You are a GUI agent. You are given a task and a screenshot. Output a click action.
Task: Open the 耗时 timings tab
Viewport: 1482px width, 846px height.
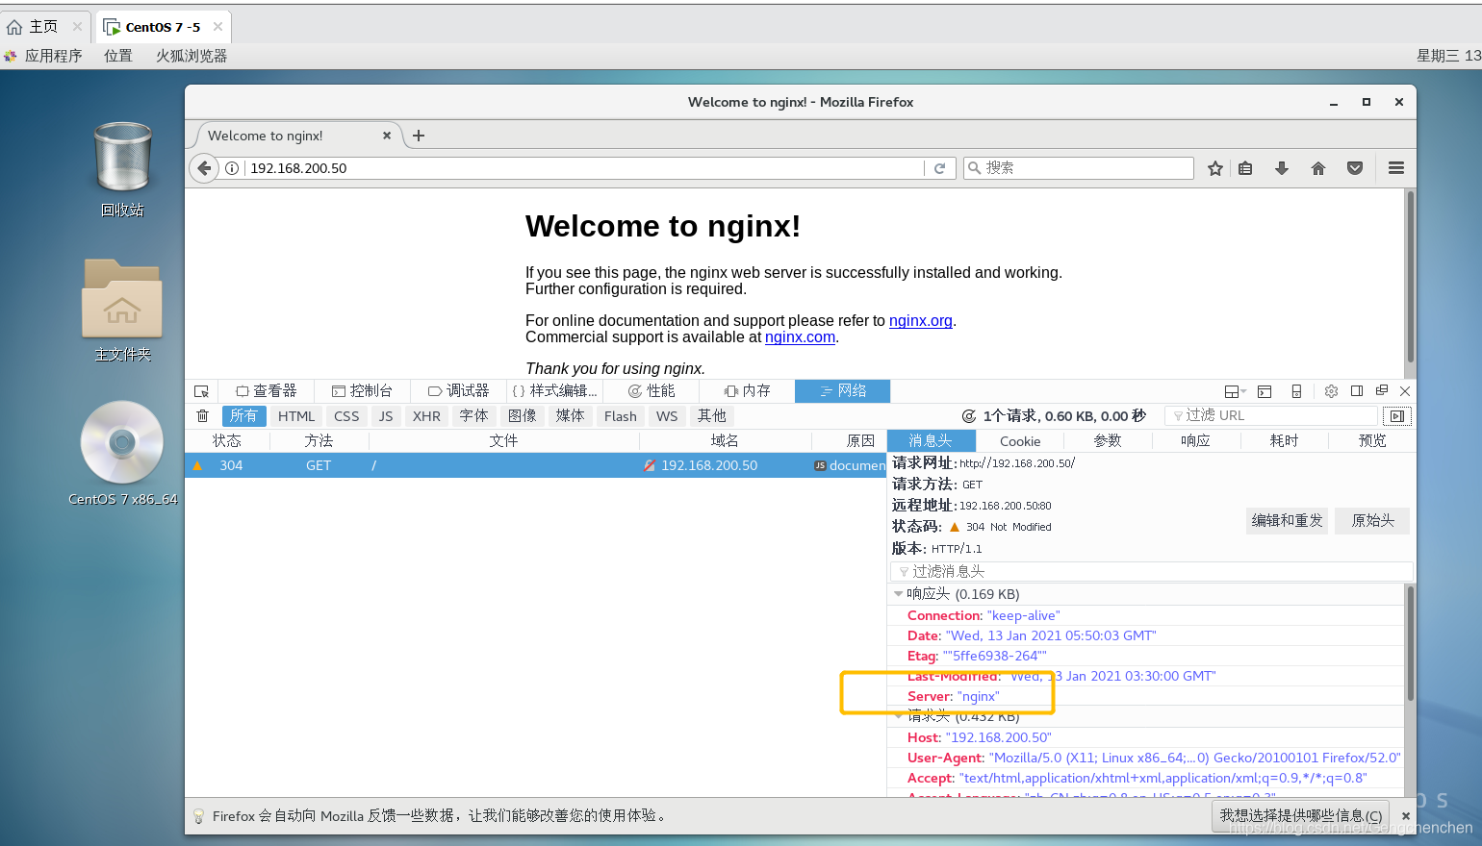1284,441
